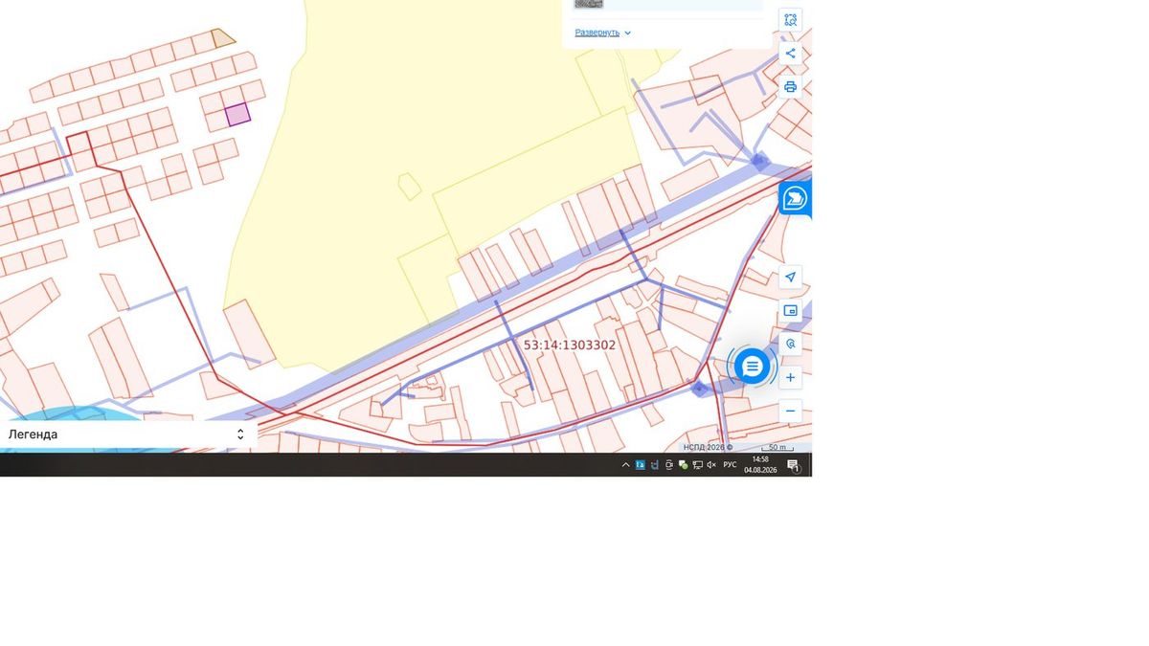
Task: Select the purple highlighted parcel
Action: (x=237, y=115)
